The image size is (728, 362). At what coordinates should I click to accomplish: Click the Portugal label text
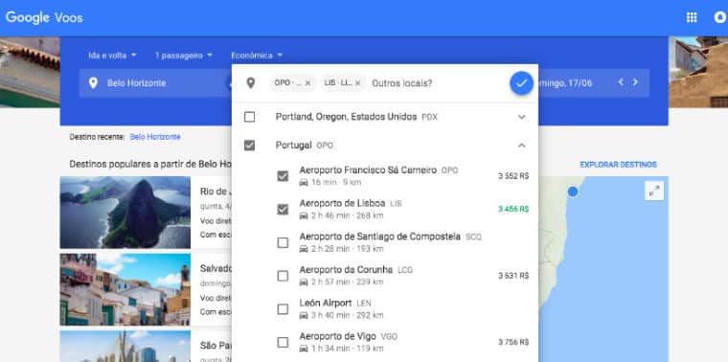click(x=293, y=146)
